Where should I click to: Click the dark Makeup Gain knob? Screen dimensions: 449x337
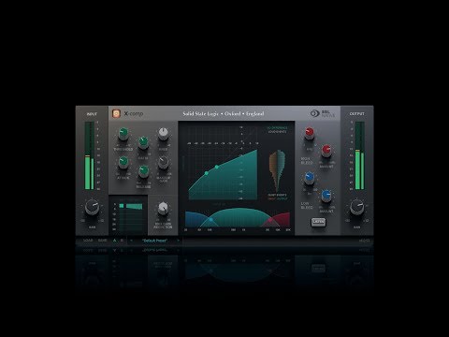pyautogui.click(x=163, y=163)
